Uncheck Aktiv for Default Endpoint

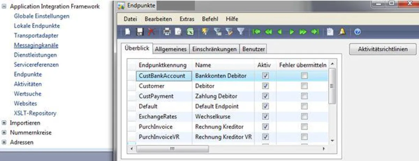pyautogui.click(x=265, y=106)
